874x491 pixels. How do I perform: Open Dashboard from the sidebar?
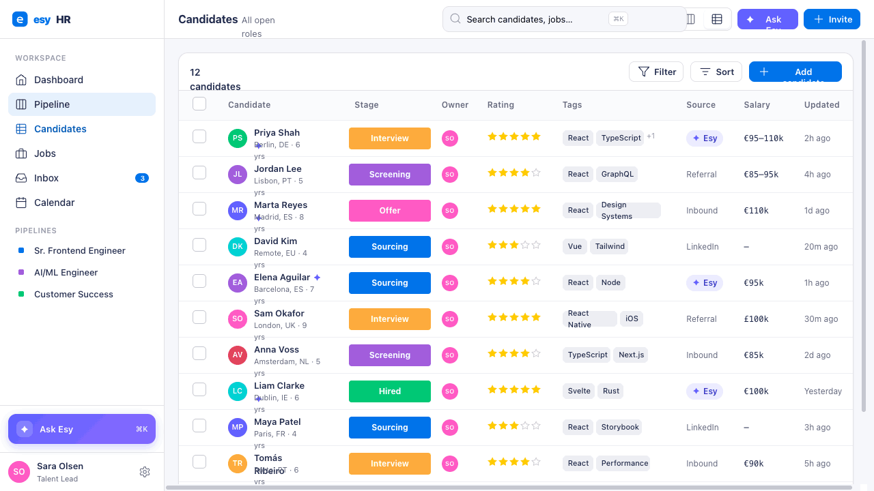pos(82,80)
